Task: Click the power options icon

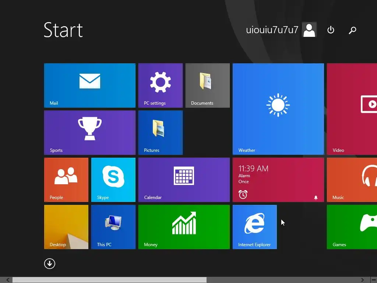Action: (x=331, y=30)
